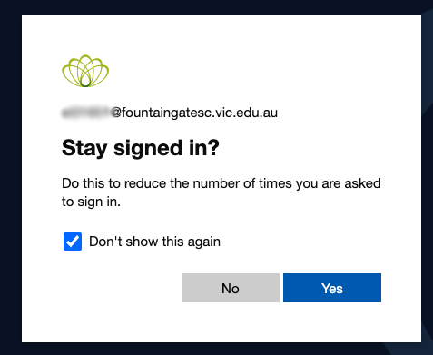Click the white checkmark inside the blue box

pyautogui.click(x=73, y=242)
